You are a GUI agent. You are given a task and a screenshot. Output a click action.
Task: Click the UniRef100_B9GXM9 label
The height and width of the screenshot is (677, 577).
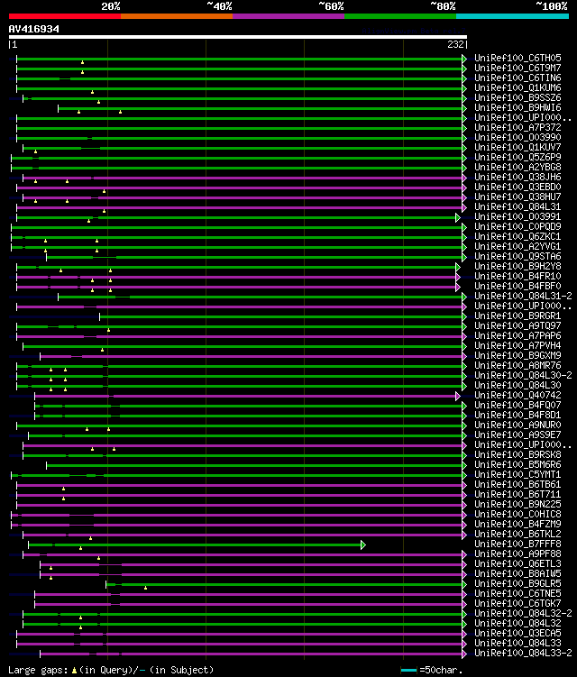(x=517, y=356)
